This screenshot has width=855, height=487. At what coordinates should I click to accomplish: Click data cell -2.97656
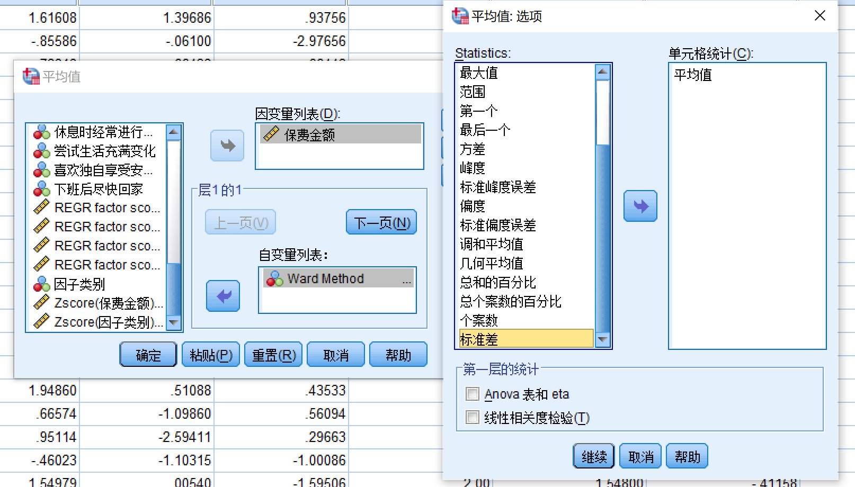click(281, 41)
